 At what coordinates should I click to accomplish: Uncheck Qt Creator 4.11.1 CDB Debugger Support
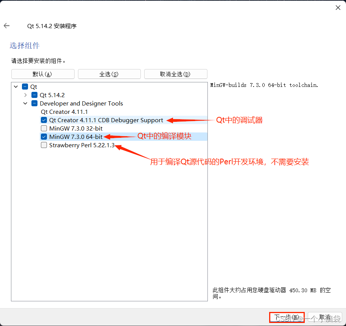(44, 120)
